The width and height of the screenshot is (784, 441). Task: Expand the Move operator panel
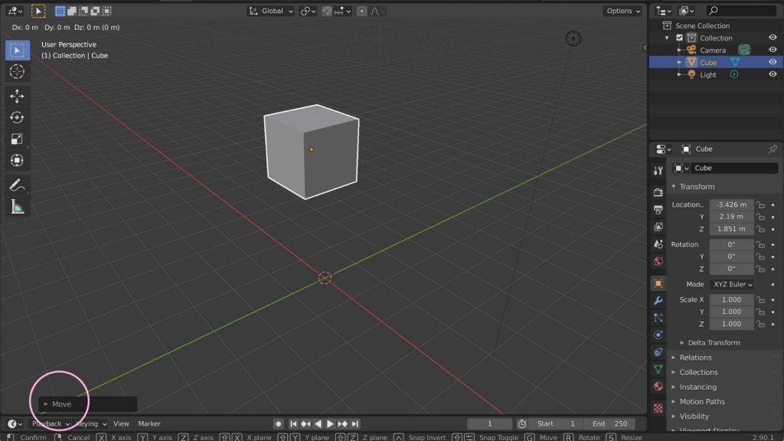coord(87,404)
